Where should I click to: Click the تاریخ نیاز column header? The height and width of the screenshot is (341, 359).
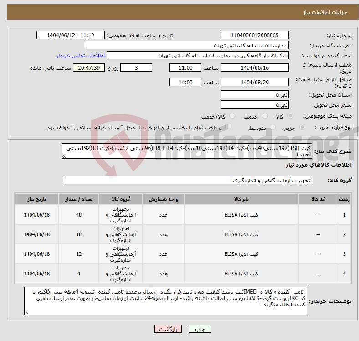click(36, 199)
